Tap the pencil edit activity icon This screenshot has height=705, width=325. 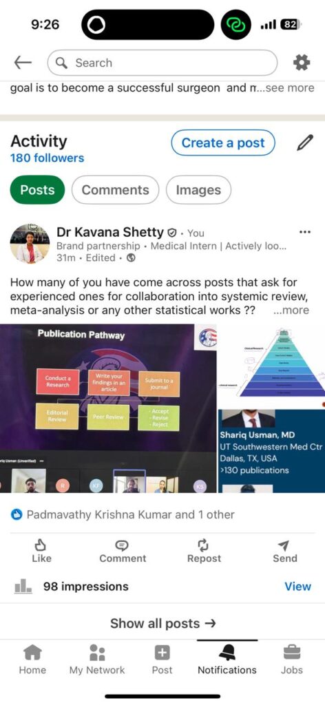pos(305,143)
